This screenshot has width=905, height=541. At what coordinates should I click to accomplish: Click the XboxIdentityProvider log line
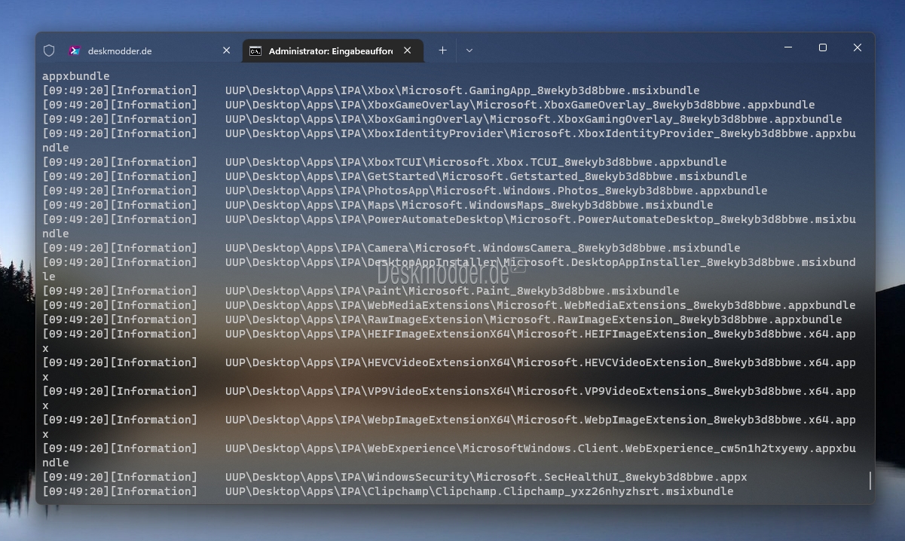coord(449,140)
